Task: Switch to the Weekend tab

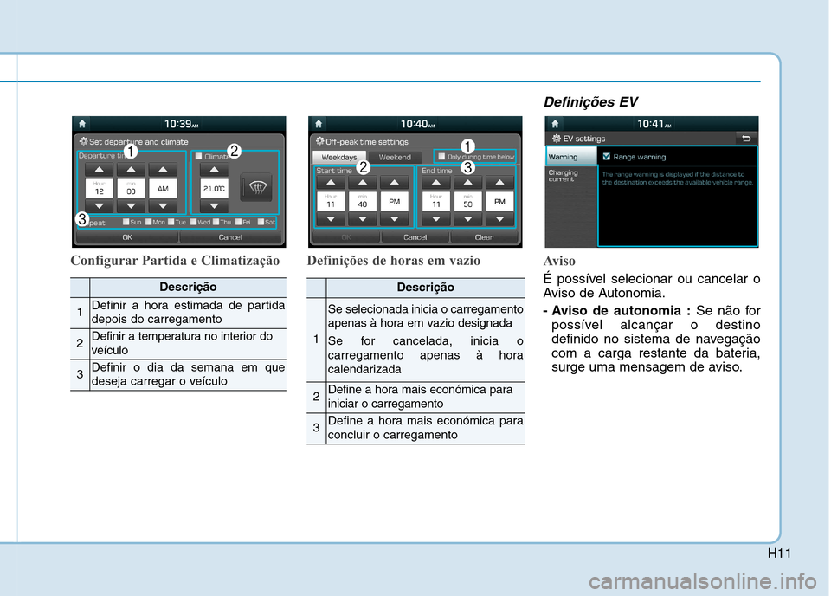Action: 395,157
